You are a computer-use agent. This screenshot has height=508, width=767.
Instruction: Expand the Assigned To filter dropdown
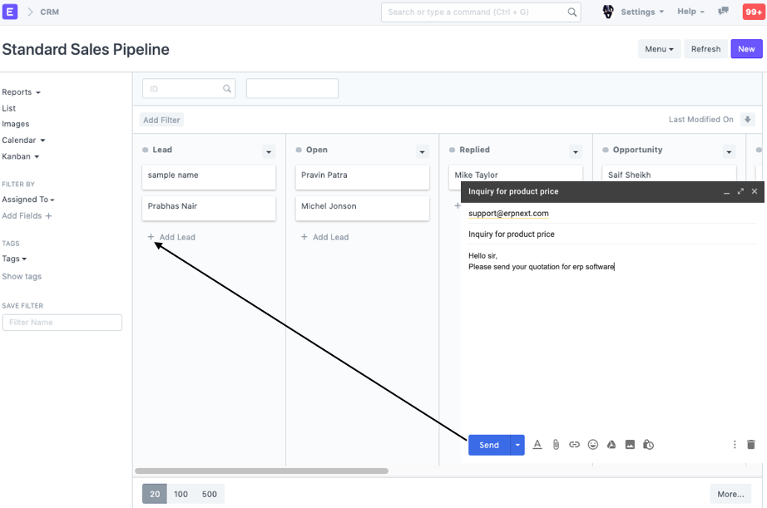tap(28, 200)
